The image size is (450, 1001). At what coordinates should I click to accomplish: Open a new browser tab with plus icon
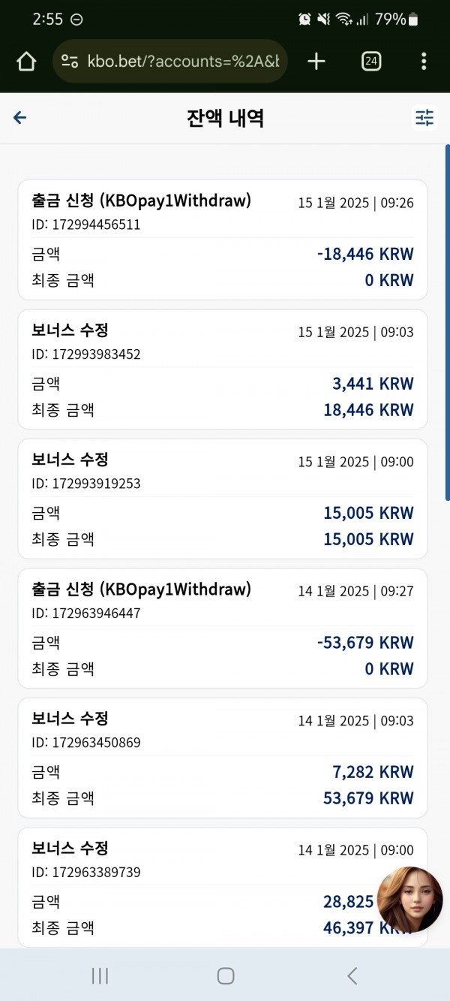316,62
